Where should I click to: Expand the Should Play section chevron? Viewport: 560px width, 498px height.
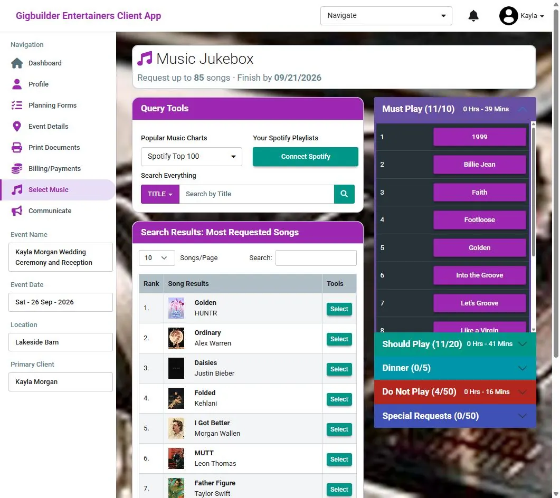tap(522, 344)
